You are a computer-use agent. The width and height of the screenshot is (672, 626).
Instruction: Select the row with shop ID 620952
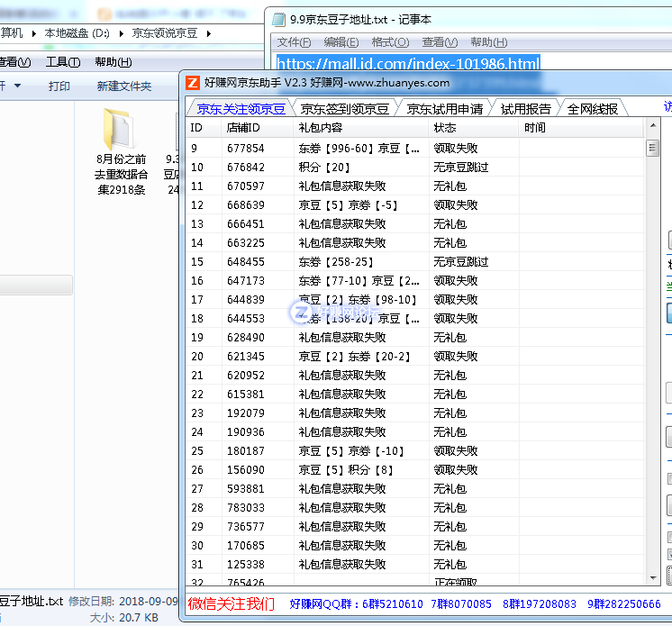(x=415, y=375)
